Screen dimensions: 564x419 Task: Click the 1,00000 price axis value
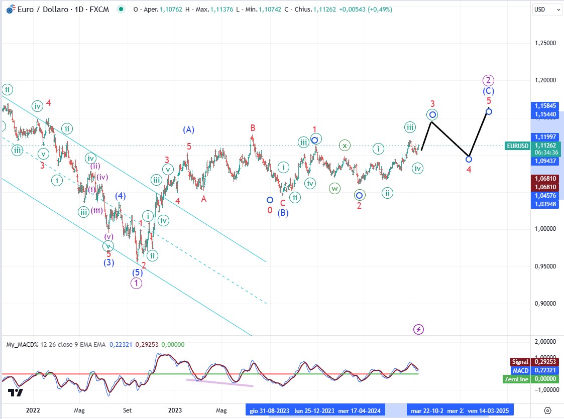pos(545,228)
